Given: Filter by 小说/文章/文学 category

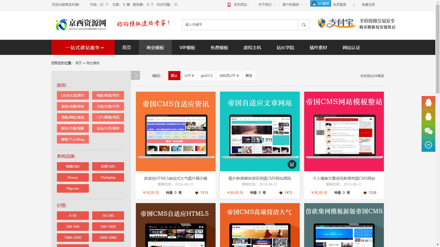Looking at the screenshot, I should point(108,106).
